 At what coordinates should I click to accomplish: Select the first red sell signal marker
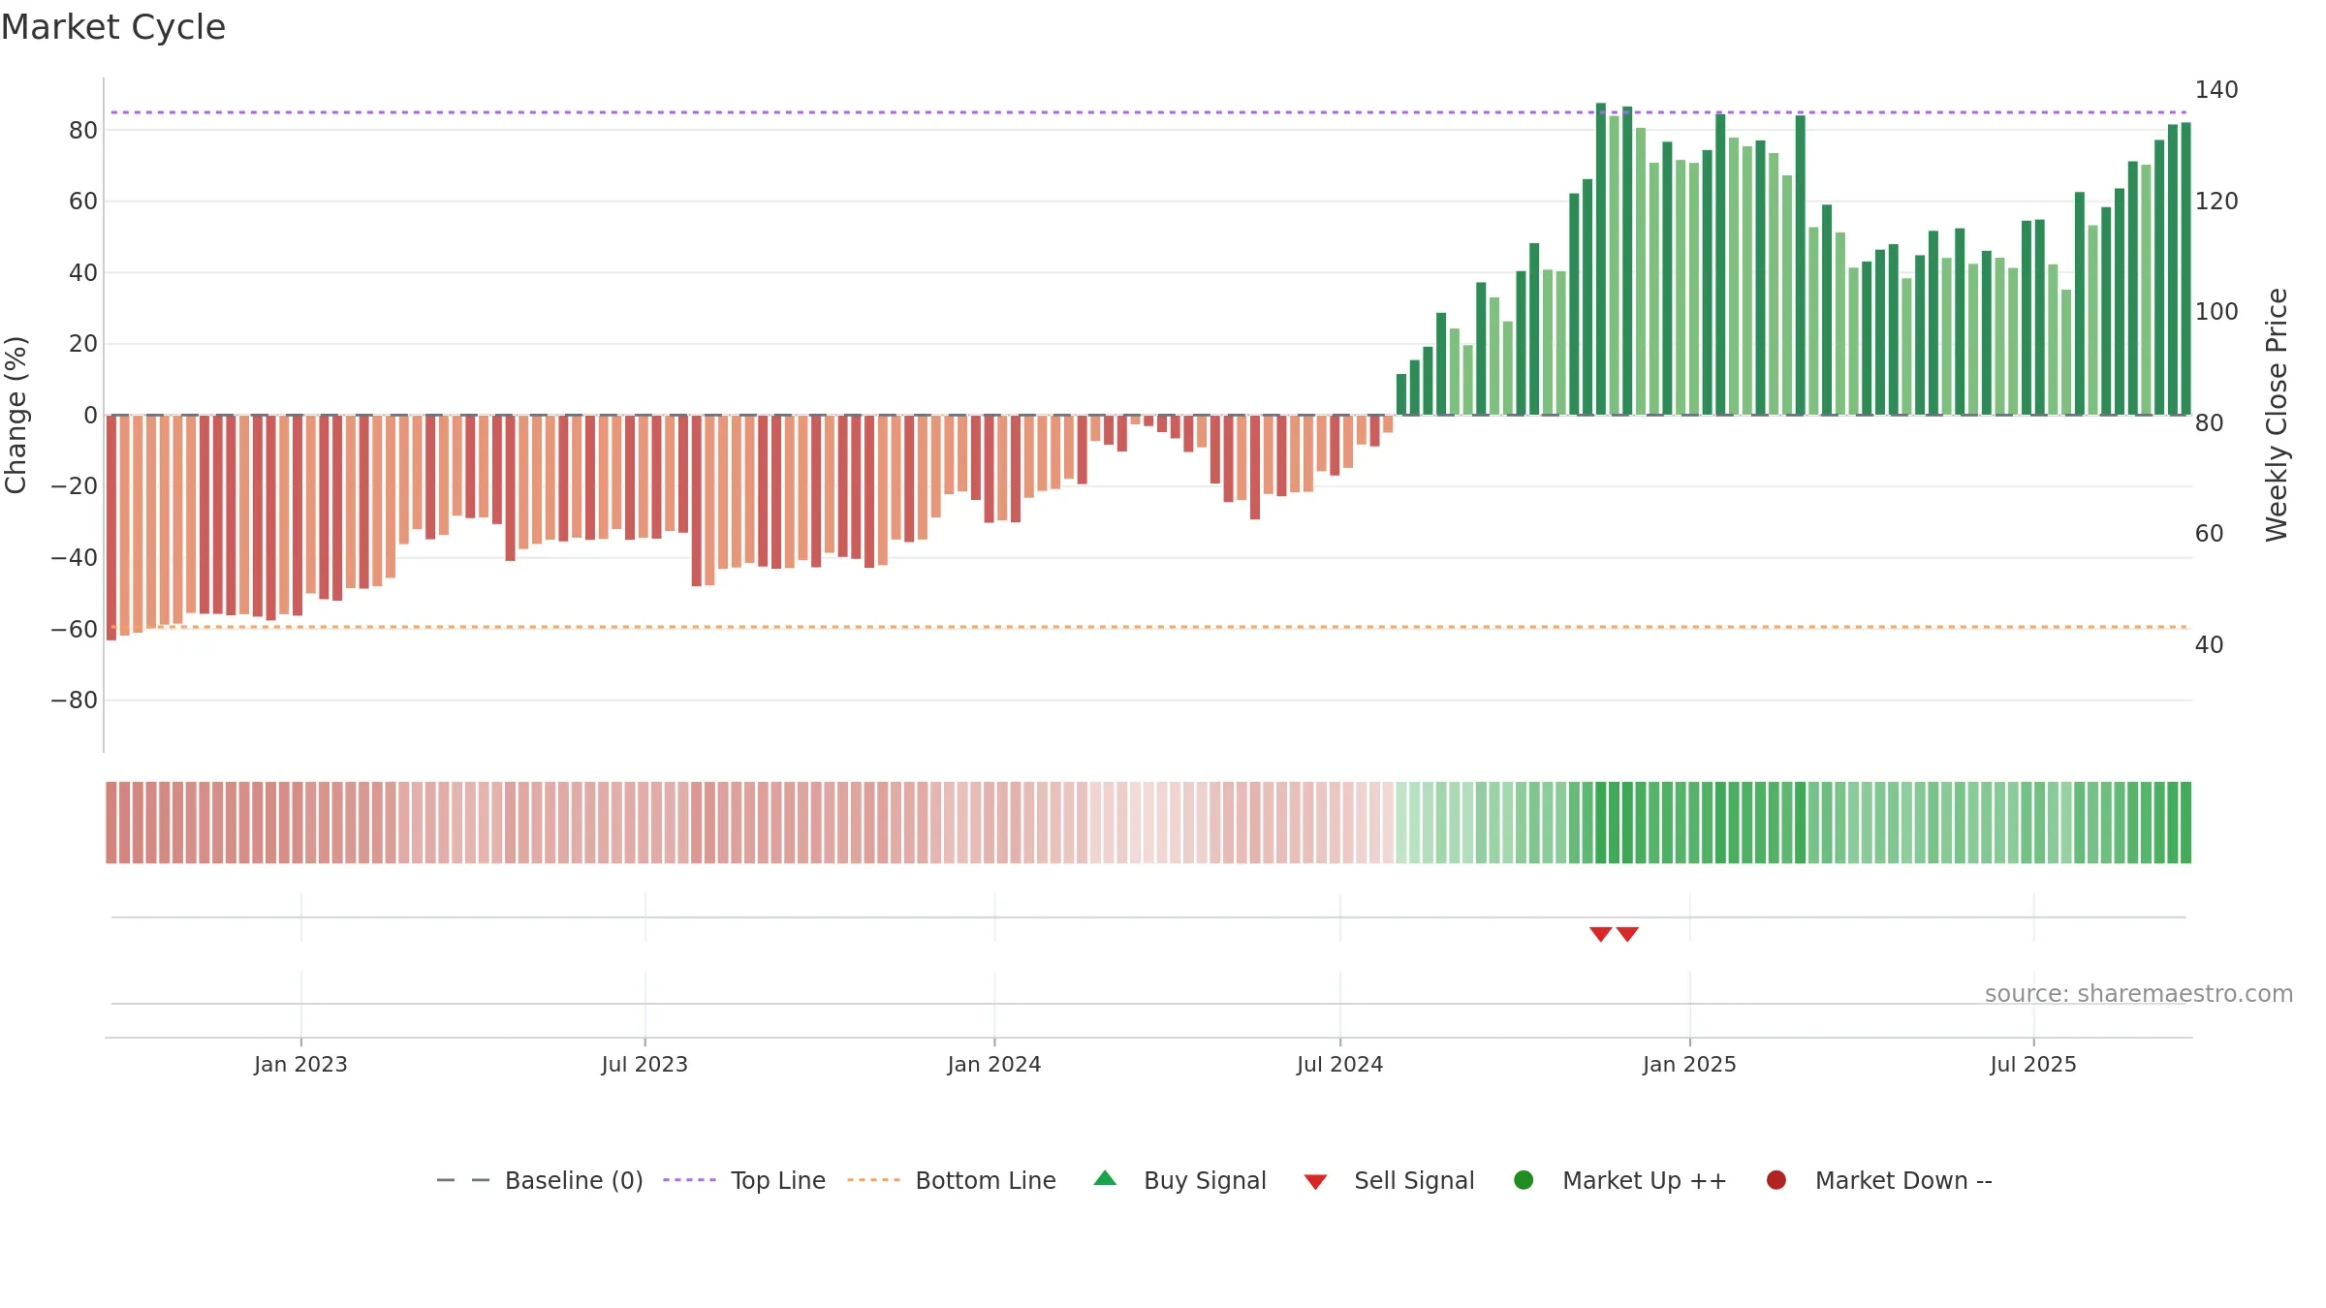pyautogui.click(x=1601, y=934)
